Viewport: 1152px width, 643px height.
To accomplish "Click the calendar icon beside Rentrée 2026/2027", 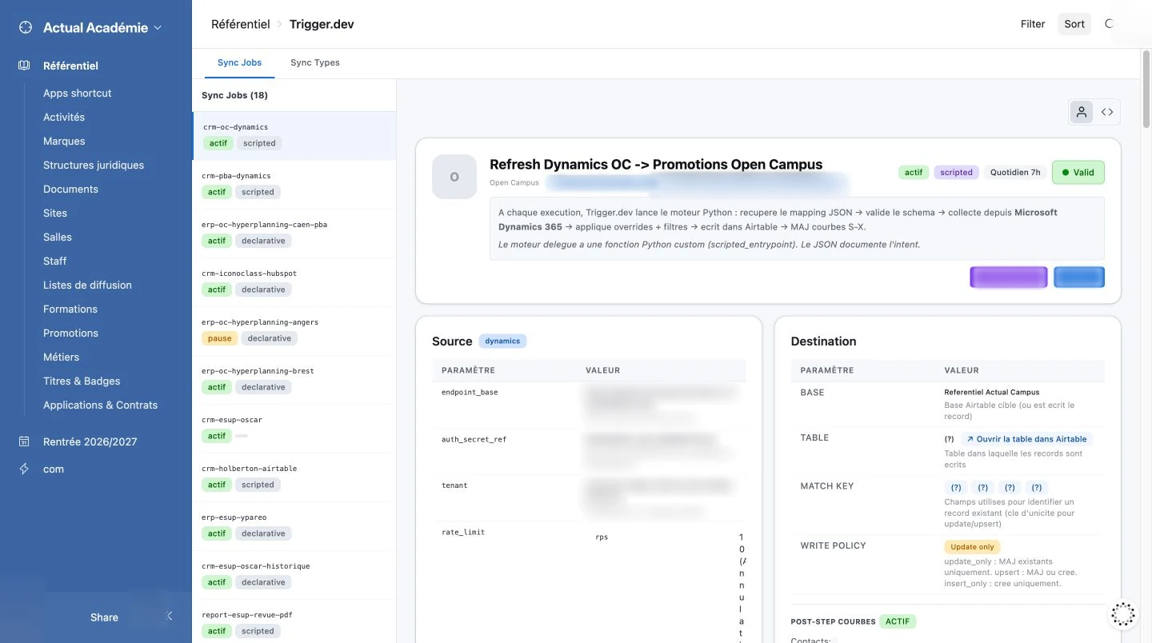I will click(24, 441).
